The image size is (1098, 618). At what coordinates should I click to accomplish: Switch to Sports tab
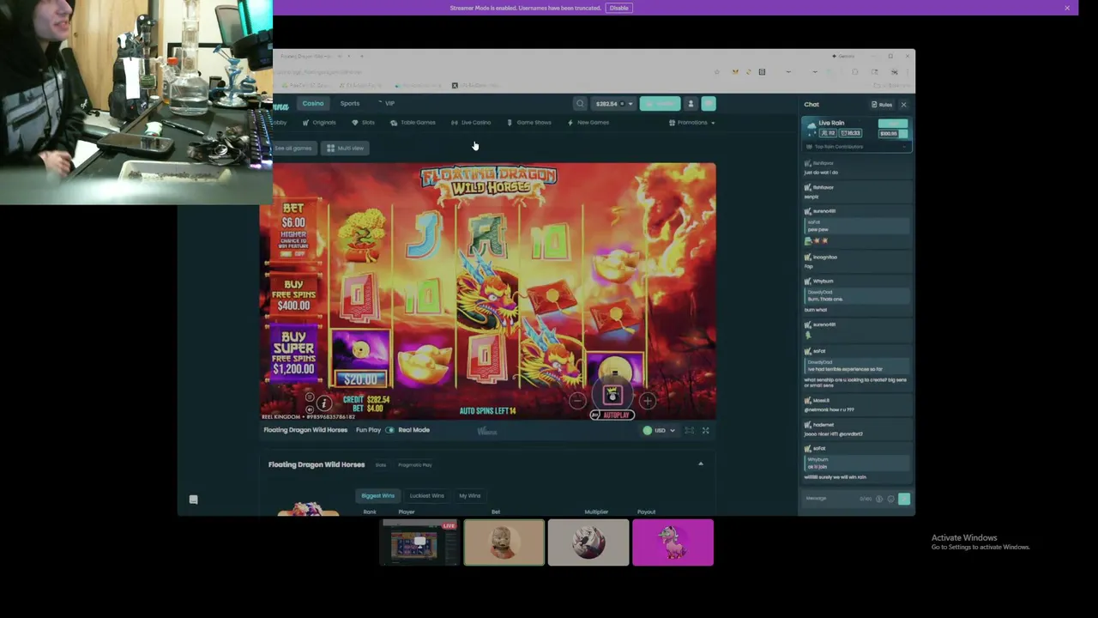coord(350,104)
